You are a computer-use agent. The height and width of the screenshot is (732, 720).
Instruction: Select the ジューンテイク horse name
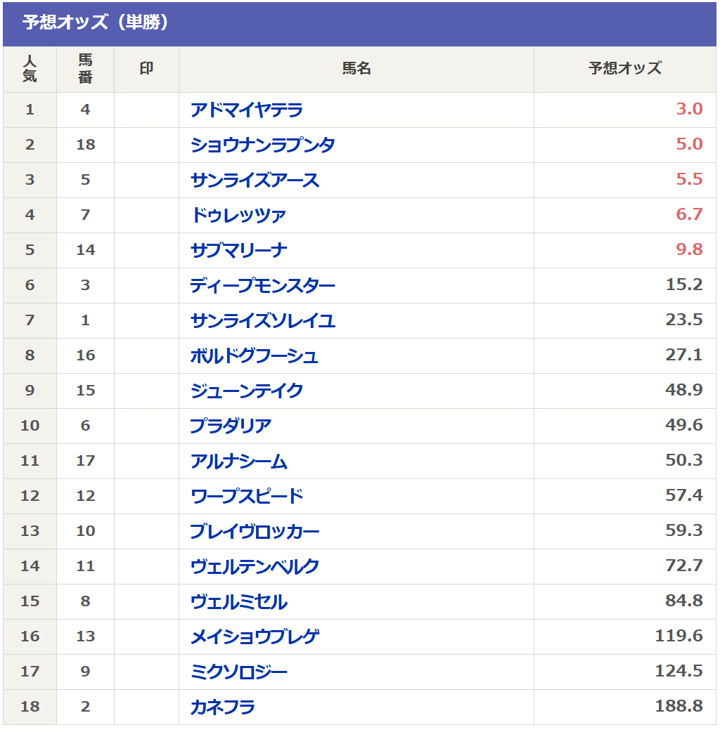[x=246, y=391]
